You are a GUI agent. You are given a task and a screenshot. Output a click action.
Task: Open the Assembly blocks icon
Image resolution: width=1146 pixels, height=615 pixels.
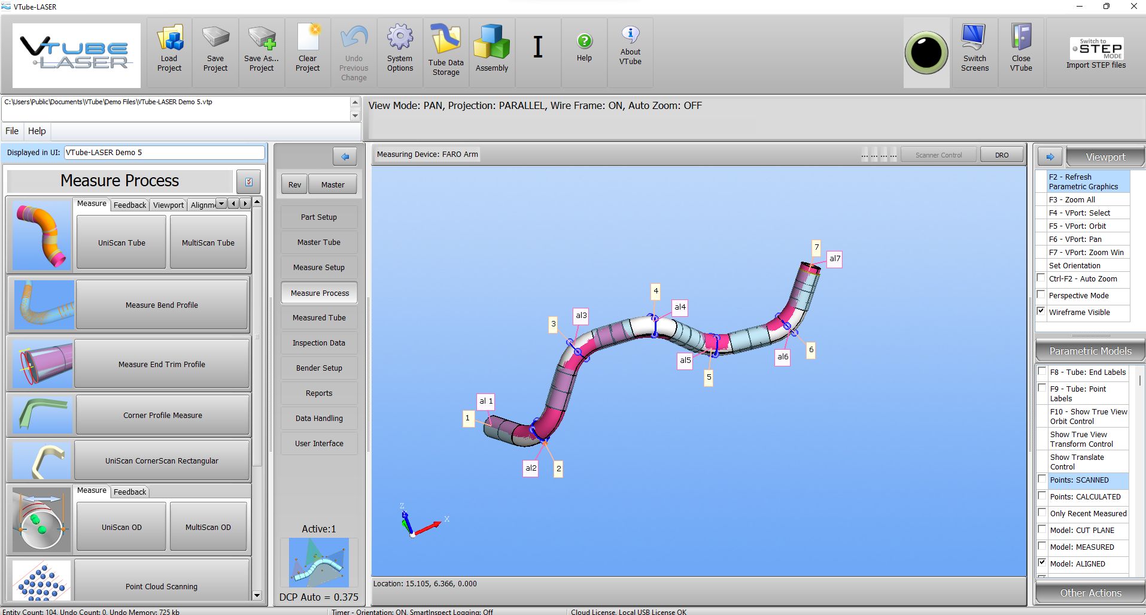491,42
